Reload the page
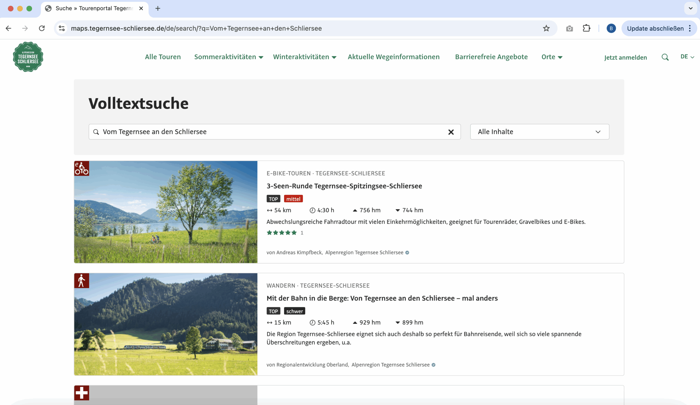The width and height of the screenshot is (700, 405). [x=42, y=28]
